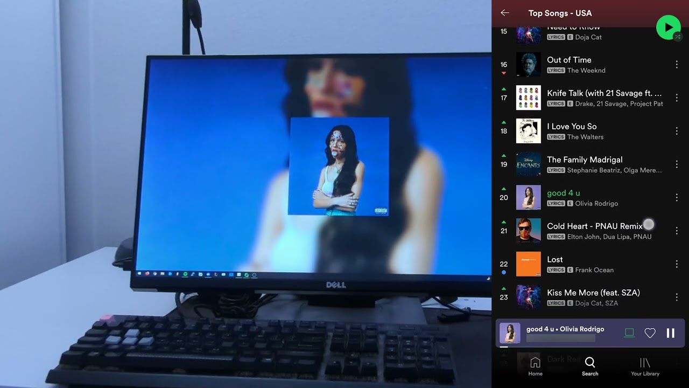Pause the currently playing song
The width and height of the screenshot is (689, 388).
(671, 333)
